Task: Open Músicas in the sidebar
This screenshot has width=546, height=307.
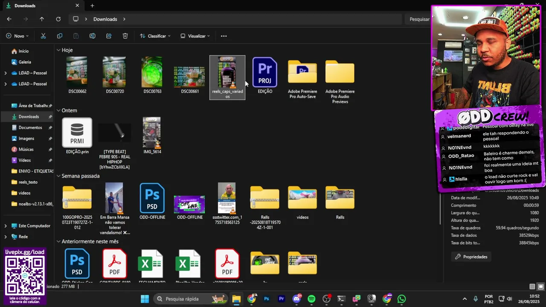Action: tap(26, 150)
